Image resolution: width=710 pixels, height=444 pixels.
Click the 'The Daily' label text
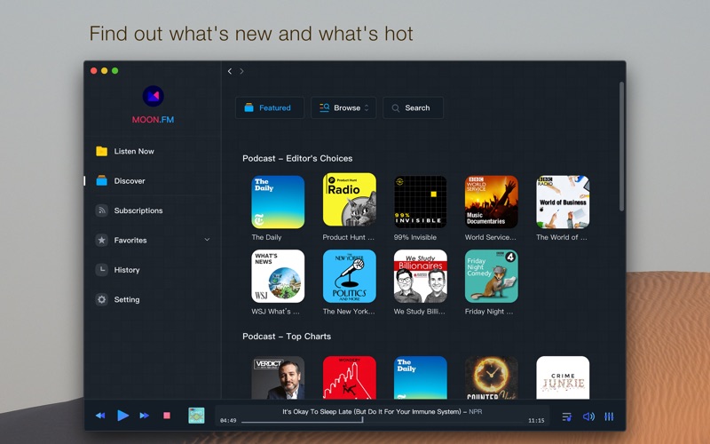point(267,237)
